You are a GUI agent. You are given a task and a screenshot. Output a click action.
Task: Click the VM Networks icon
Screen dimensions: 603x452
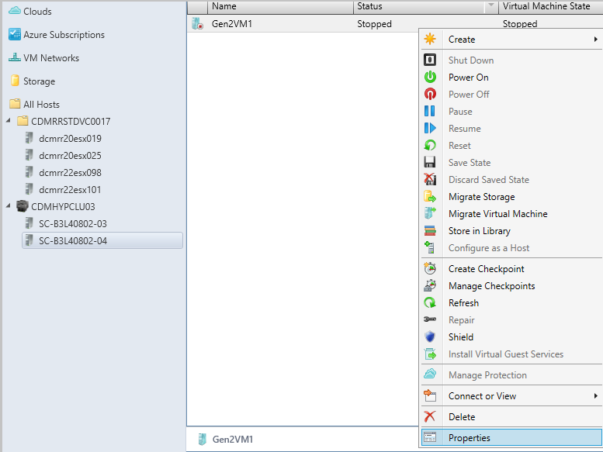(x=15, y=57)
